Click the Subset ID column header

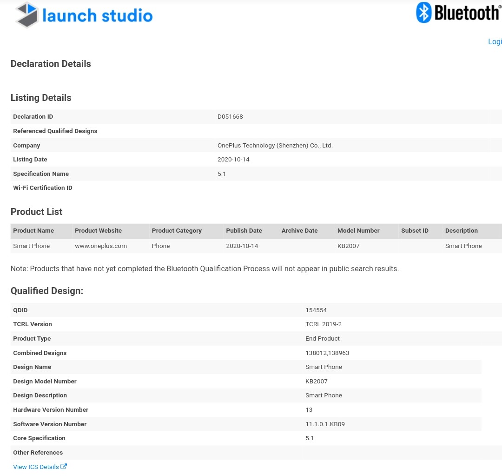415,230
